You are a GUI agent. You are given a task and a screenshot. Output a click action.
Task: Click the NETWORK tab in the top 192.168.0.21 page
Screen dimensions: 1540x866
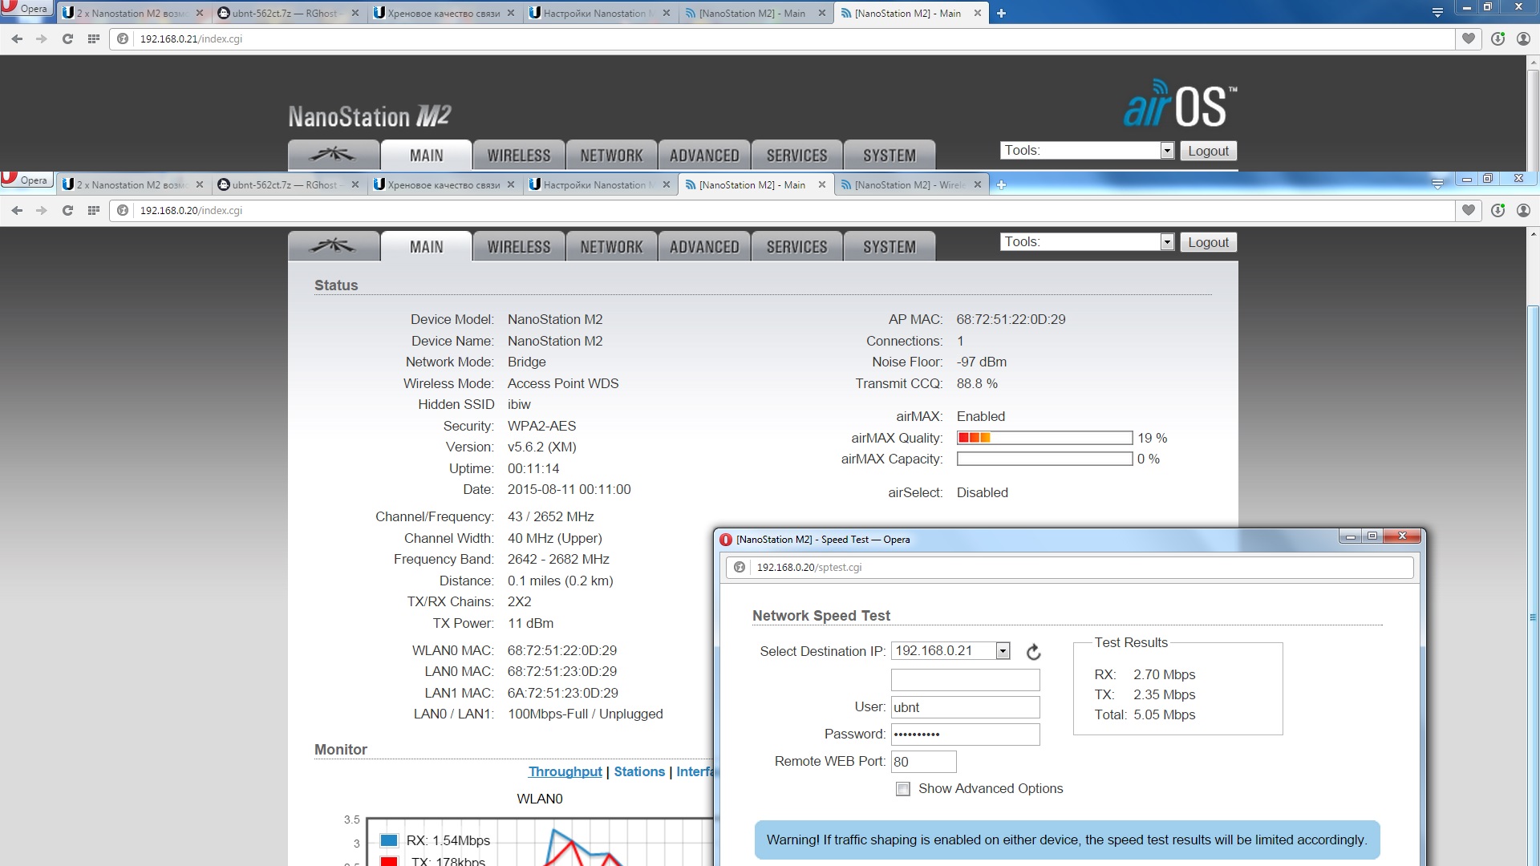point(611,155)
